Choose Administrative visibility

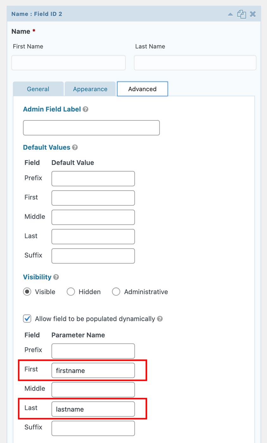coord(116,292)
